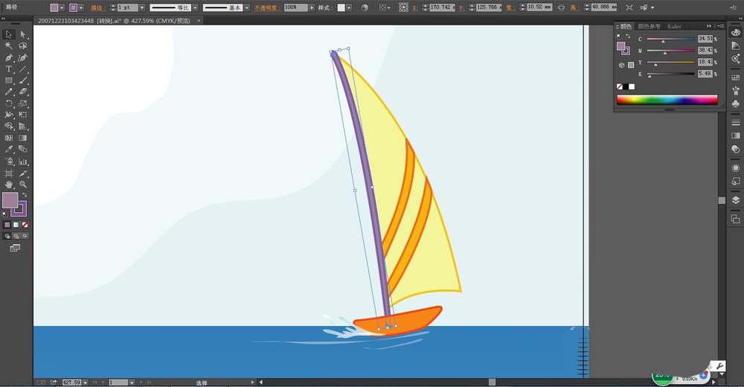Click the horizontal scrollbar thumb at bottom
The height and width of the screenshot is (387, 744).
[x=492, y=382]
